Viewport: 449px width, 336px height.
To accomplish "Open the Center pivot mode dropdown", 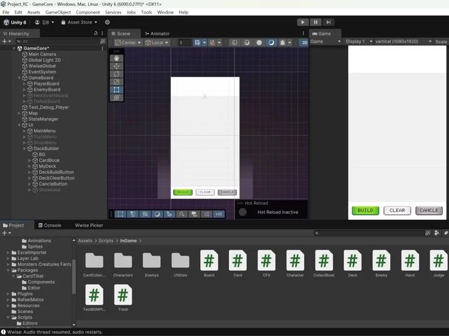I will tap(128, 42).
